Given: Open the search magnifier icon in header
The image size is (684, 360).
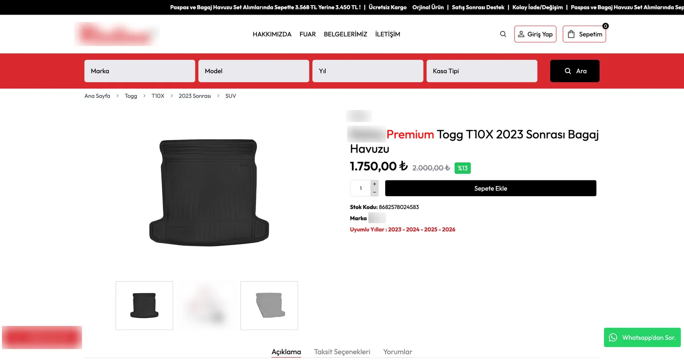Looking at the screenshot, I should point(503,34).
